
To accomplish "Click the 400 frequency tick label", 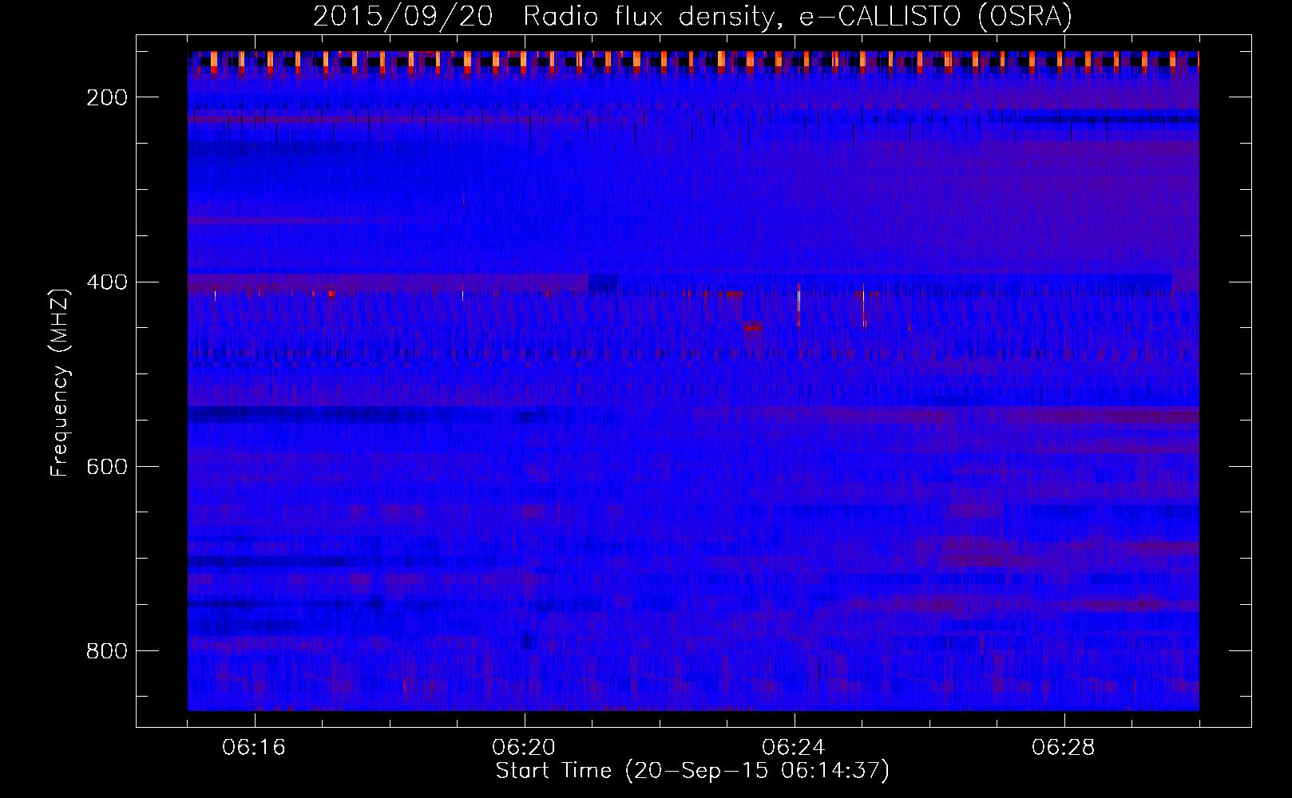I will 107,282.
